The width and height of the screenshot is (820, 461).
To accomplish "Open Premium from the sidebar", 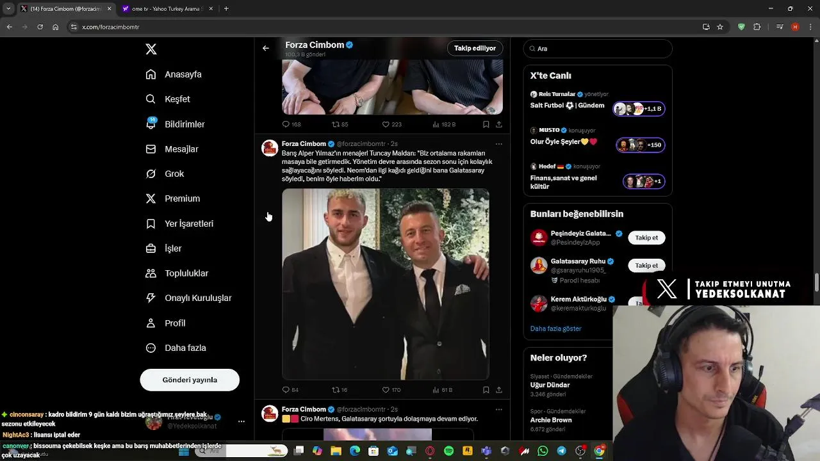I will click(172, 198).
